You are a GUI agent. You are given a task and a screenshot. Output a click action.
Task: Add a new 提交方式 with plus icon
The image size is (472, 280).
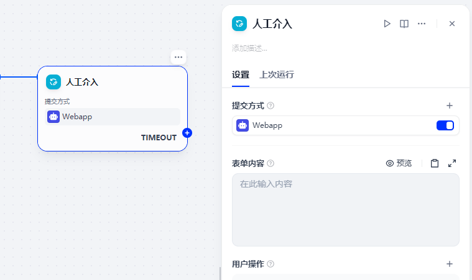[450, 106]
